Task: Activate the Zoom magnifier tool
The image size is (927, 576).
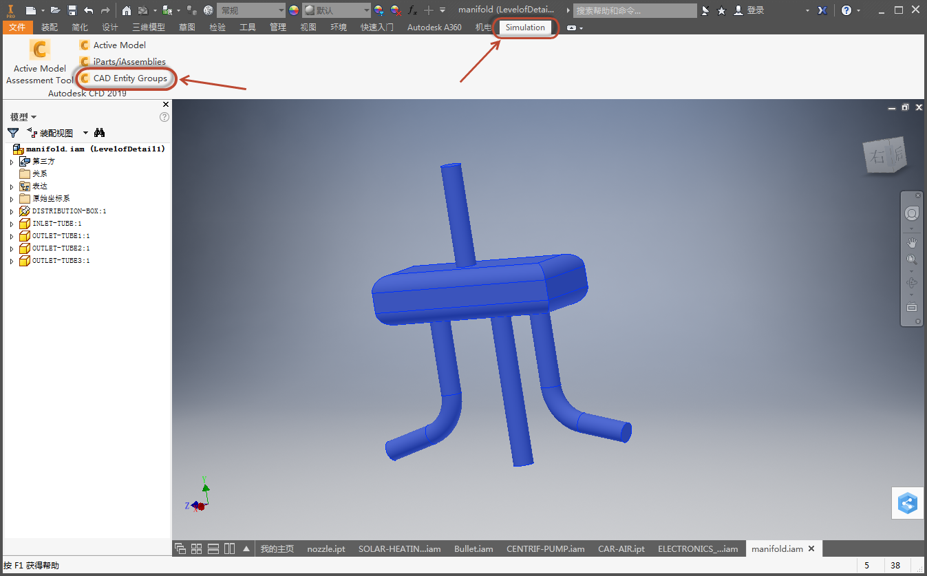Action: click(912, 259)
